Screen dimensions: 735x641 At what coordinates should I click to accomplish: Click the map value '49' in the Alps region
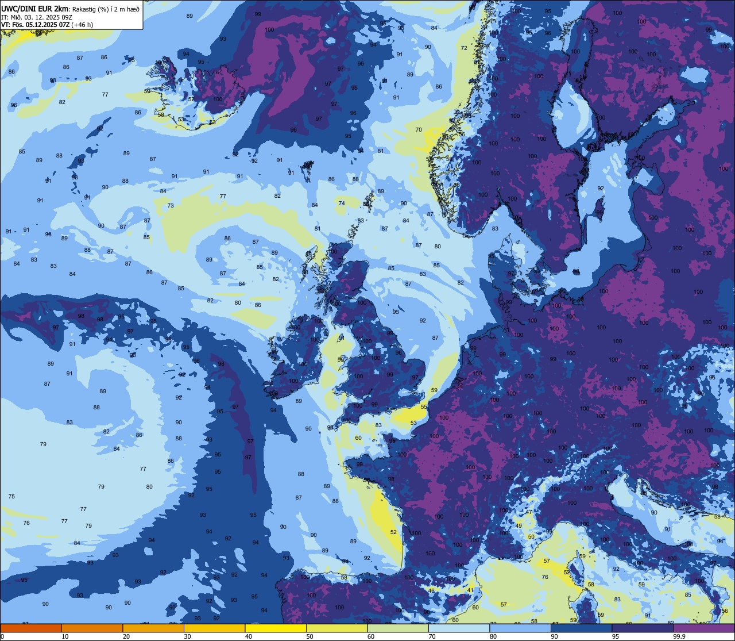click(x=518, y=525)
